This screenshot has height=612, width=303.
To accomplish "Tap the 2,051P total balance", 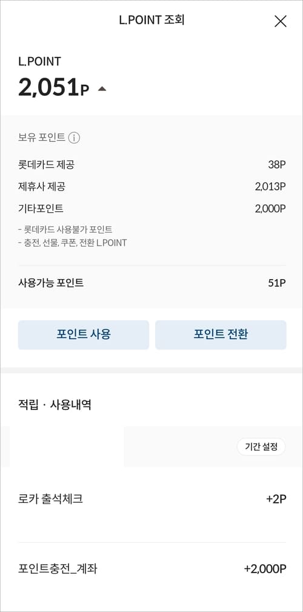I will pos(53,88).
